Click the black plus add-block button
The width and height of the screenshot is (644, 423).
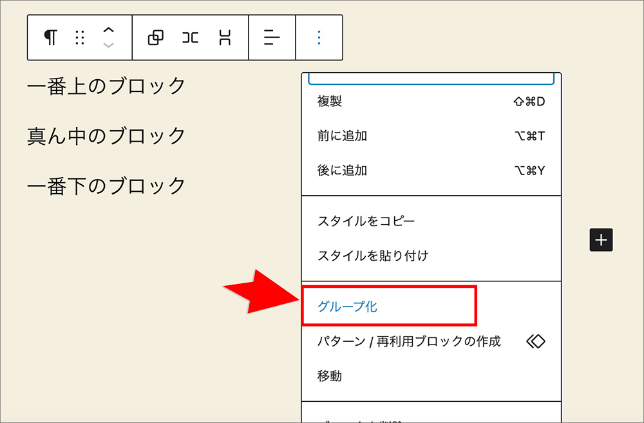pyautogui.click(x=601, y=240)
